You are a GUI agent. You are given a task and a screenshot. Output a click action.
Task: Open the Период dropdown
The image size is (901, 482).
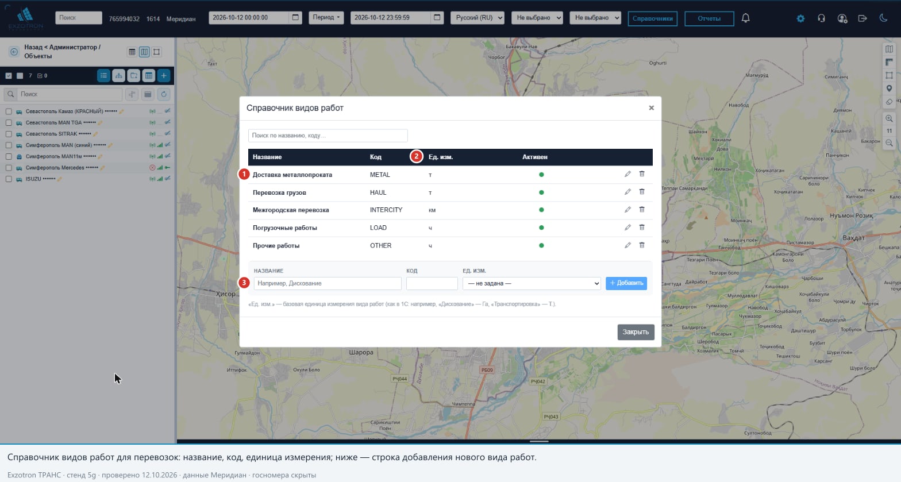pyautogui.click(x=326, y=18)
